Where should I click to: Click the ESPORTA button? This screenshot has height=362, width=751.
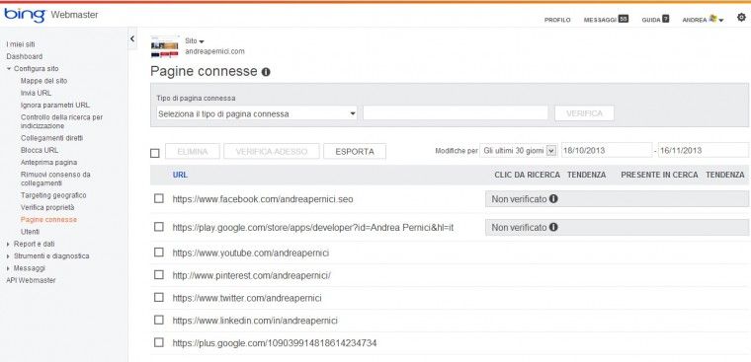coord(355,152)
